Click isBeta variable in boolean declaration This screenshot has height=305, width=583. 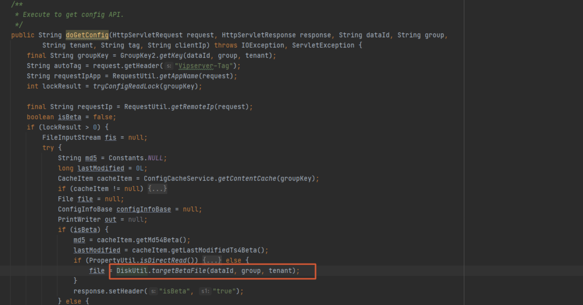click(69, 117)
